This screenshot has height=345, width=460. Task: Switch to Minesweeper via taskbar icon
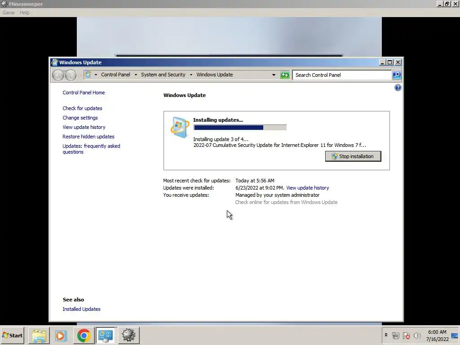point(128,336)
